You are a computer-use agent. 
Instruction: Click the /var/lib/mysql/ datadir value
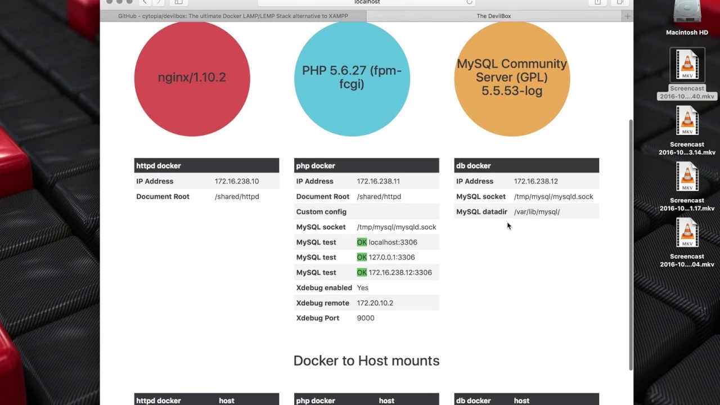point(537,211)
